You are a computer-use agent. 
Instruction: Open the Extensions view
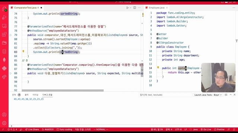pyautogui.click(x=4, y=34)
